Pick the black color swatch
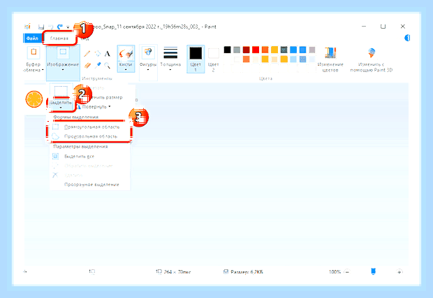433x298 pixels. 227,50
